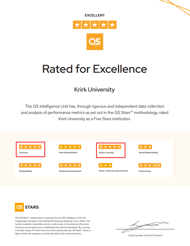Click Leigh Kamolins, Head of Evaluation text
This screenshot has height=246, width=190.
145,235
